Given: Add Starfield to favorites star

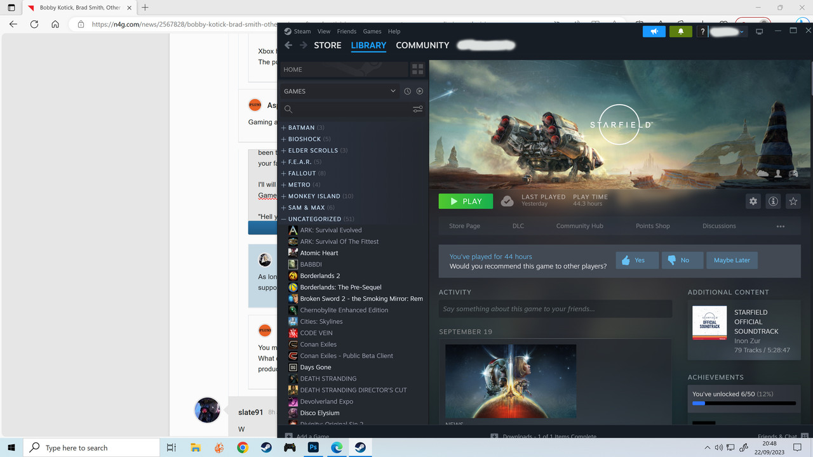Looking at the screenshot, I should click(x=793, y=201).
